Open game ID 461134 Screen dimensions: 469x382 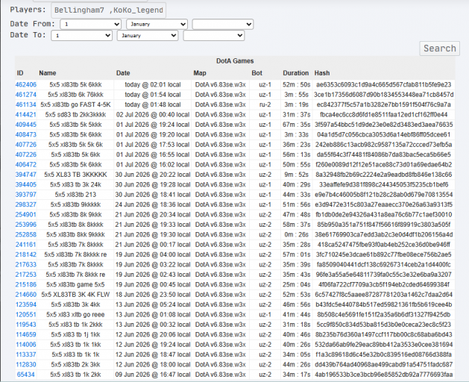25,104
